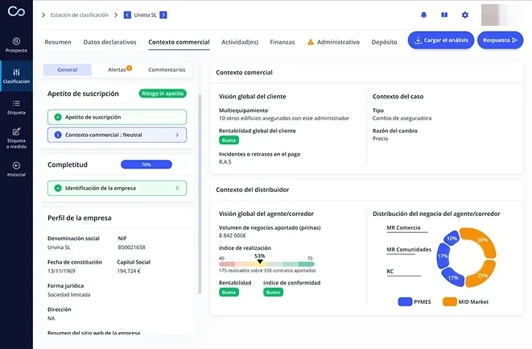
Task: Expand Identificación de la empresa chevron
Action: point(177,188)
